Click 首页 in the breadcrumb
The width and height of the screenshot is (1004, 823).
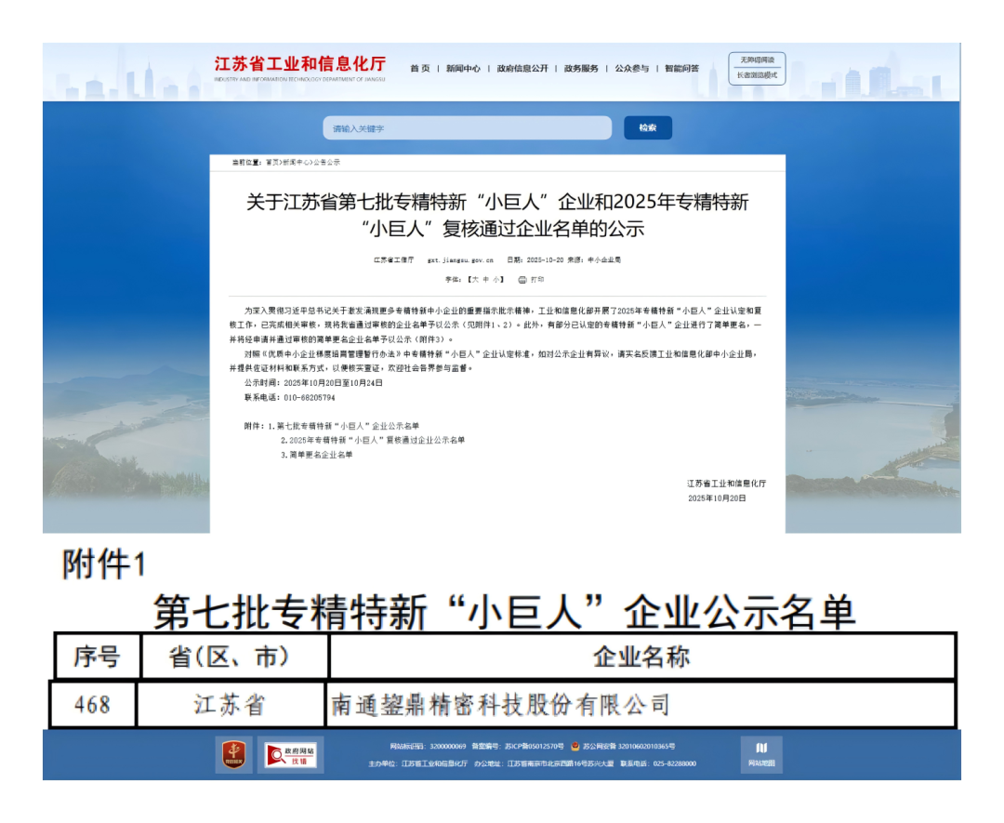click(272, 163)
